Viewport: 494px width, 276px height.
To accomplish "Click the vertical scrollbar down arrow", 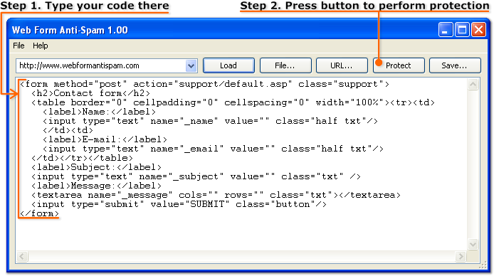I will pyautogui.click(x=473, y=244).
